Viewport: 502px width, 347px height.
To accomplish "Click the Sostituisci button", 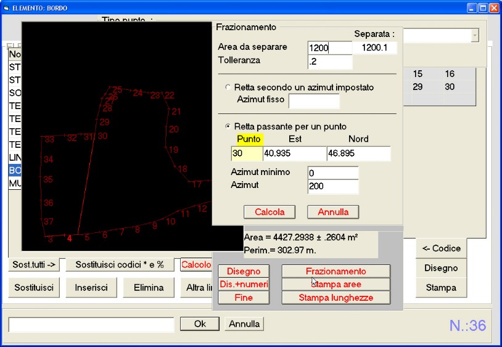I will tap(34, 287).
